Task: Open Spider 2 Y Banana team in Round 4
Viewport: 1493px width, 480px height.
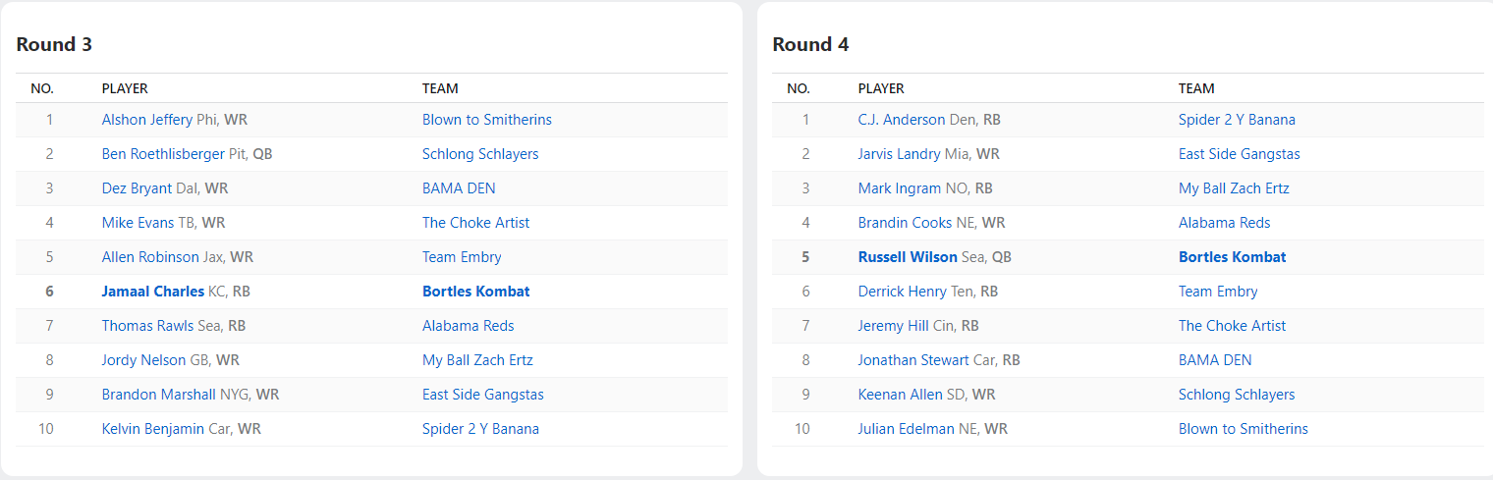Action: click(x=1236, y=120)
